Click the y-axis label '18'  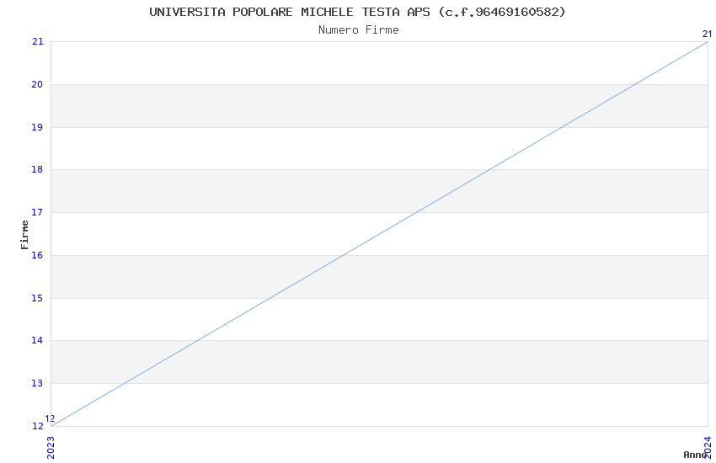[x=37, y=169]
